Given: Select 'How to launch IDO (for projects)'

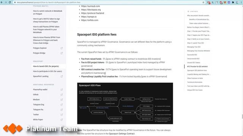Looking at the screenshot, I should 46,66.
